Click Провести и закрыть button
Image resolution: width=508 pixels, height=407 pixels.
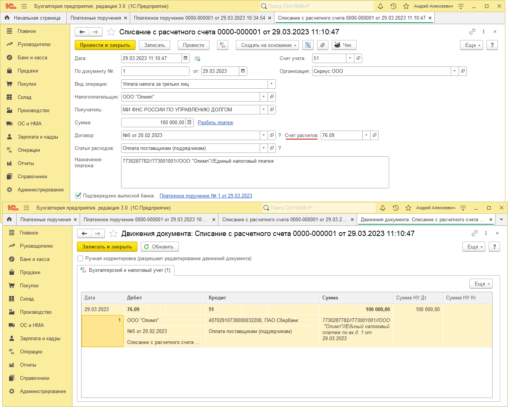click(x=105, y=45)
